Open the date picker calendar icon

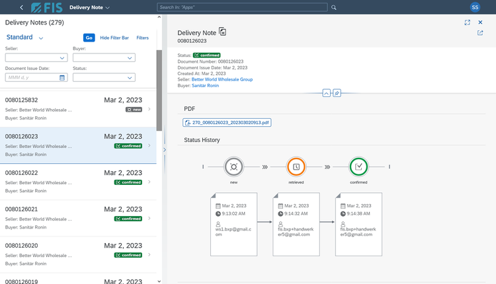coord(62,77)
